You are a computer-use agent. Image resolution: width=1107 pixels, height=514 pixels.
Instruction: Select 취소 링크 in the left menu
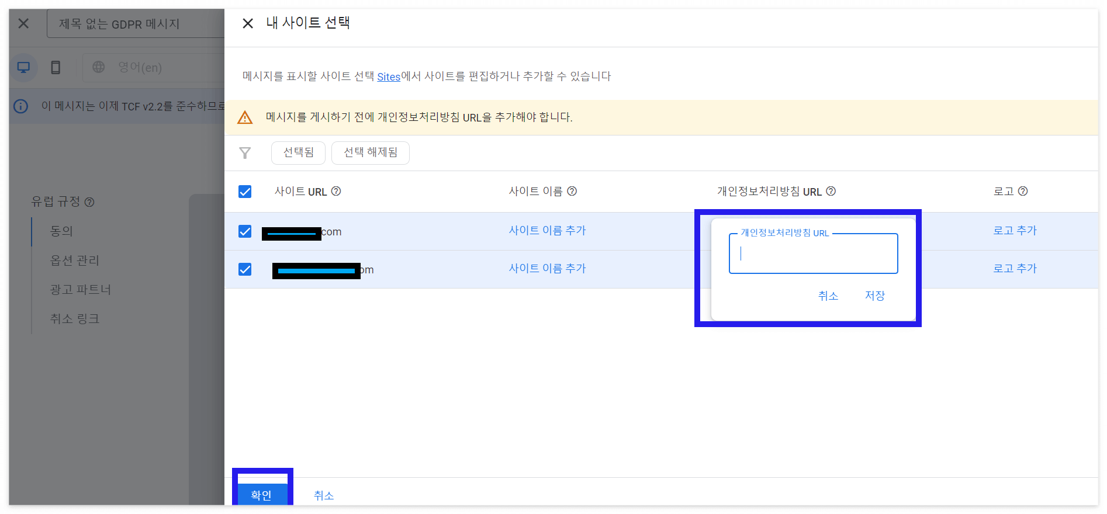pyautogui.click(x=74, y=319)
